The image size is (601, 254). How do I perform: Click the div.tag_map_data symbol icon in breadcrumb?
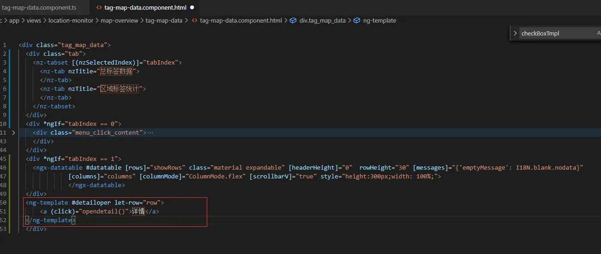click(293, 20)
